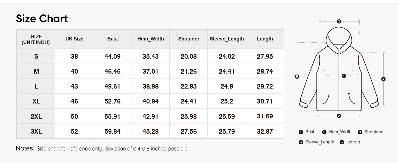The height and width of the screenshot is (163, 398).
Task: Click the number 5 Length marker left of jacket
Action: click(x=297, y=77)
